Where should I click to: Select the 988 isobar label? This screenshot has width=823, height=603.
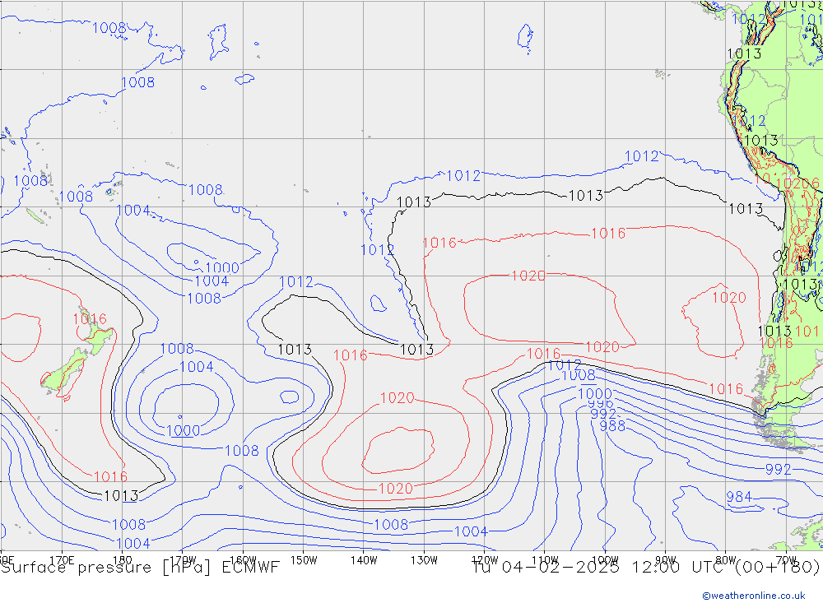click(x=612, y=426)
